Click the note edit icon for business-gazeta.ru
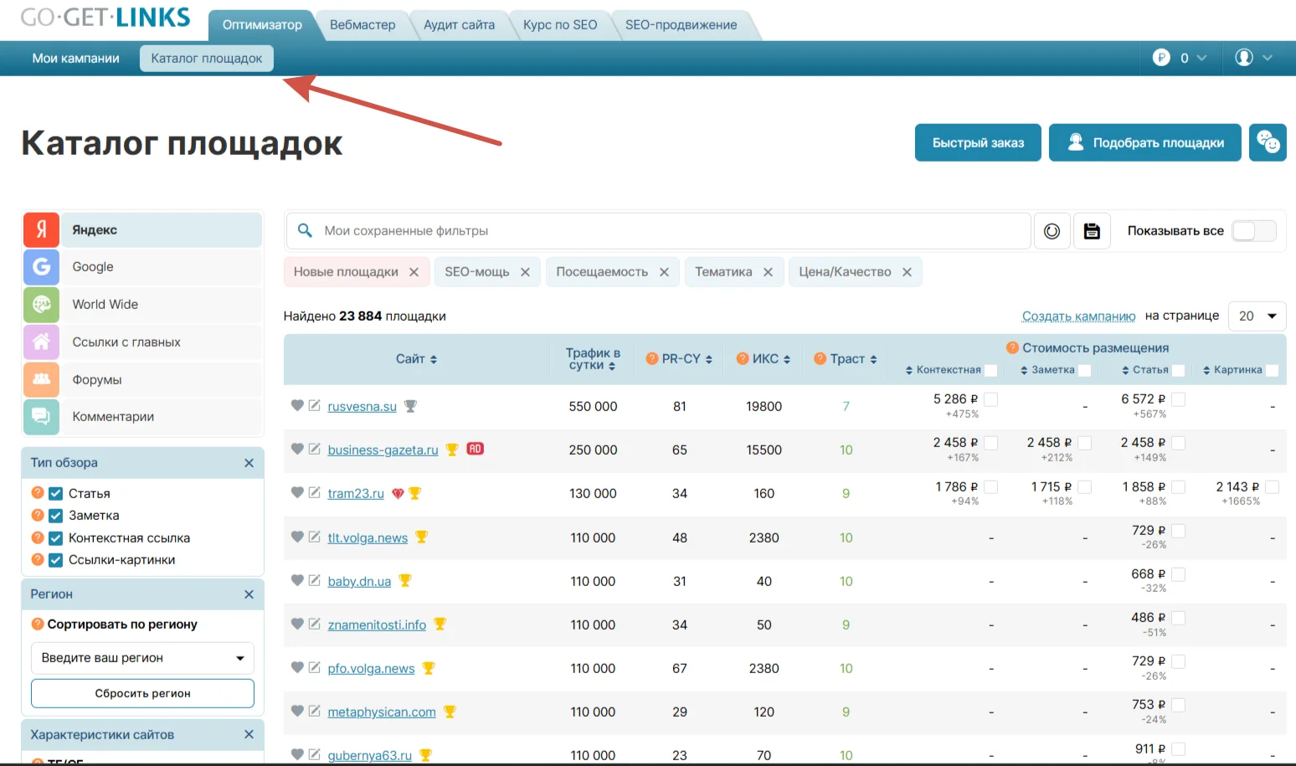 tap(315, 449)
